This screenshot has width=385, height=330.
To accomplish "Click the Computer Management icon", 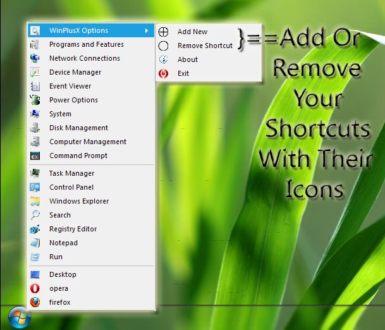I will [x=35, y=142].
